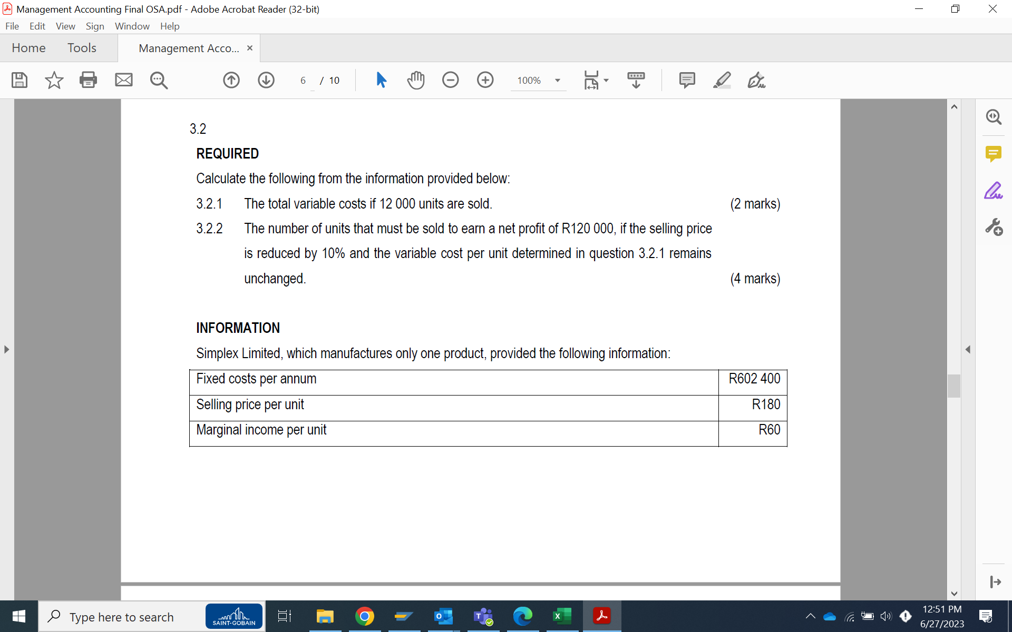Open the Edit menu
Screen dimensions: 1012x632
37,26
